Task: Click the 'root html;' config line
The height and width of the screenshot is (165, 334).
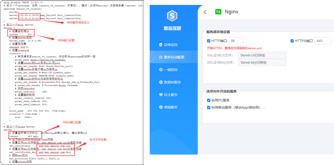Action: (23, 117)
